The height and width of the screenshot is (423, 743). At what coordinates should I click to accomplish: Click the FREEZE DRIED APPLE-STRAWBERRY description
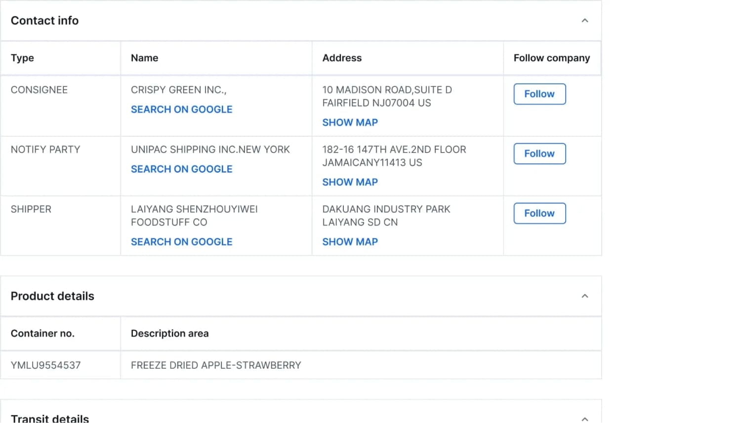216,365
